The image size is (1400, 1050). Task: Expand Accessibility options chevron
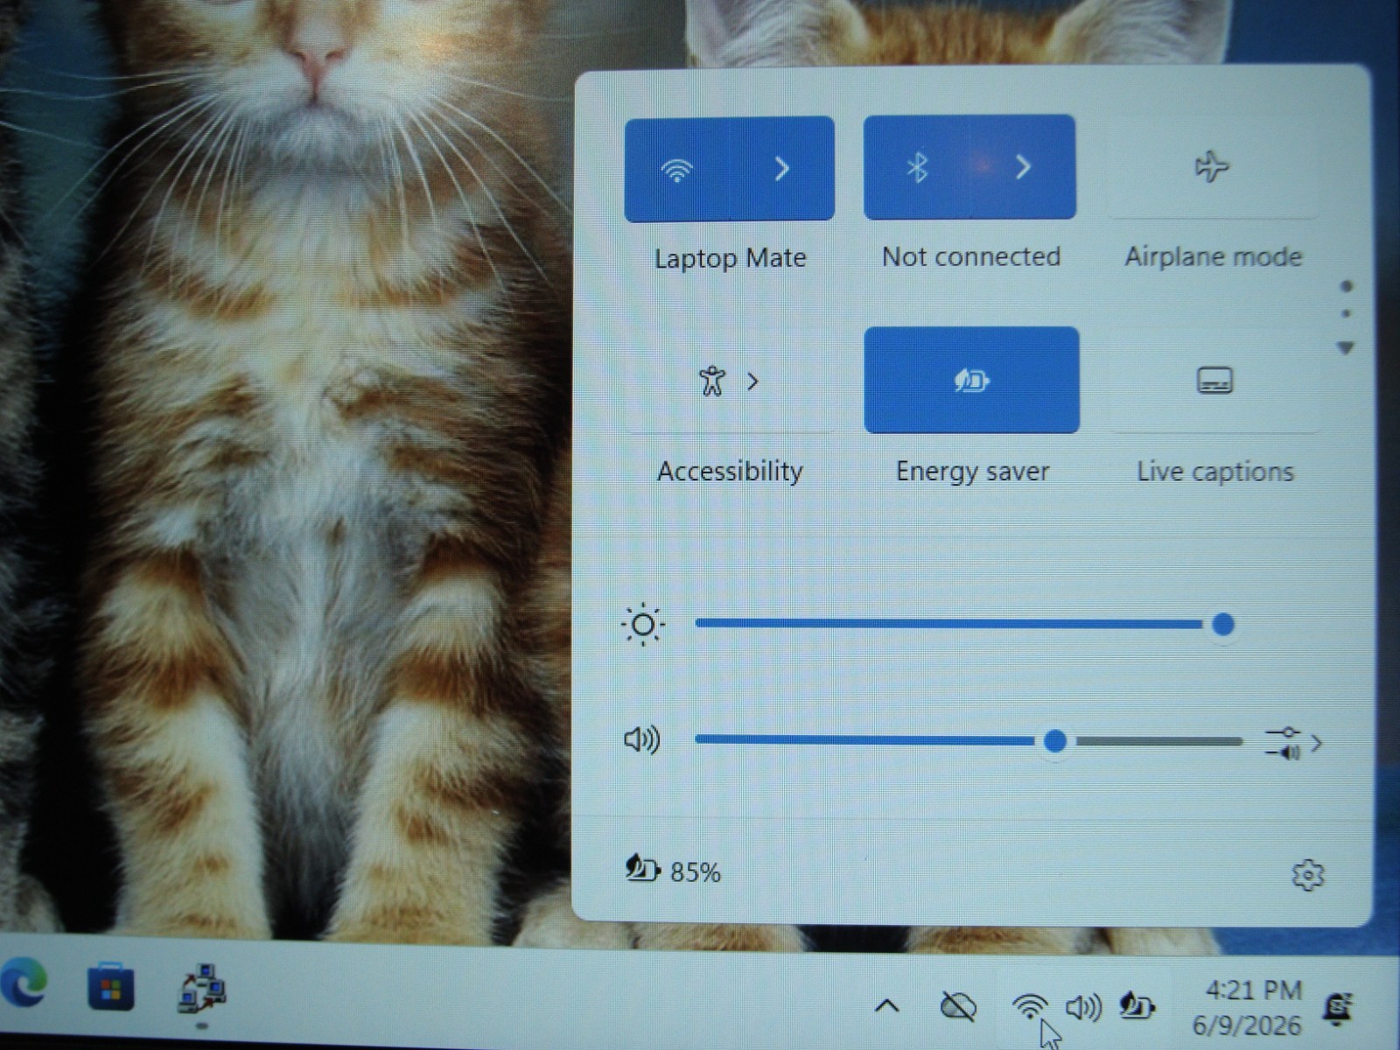click(753, 381)
